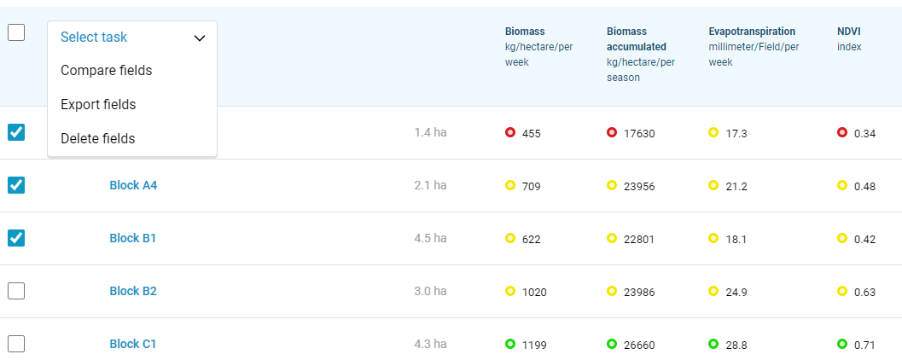Choose Export fields from task menu
Screen dimensions: 902x360
(x=98, y=105)
